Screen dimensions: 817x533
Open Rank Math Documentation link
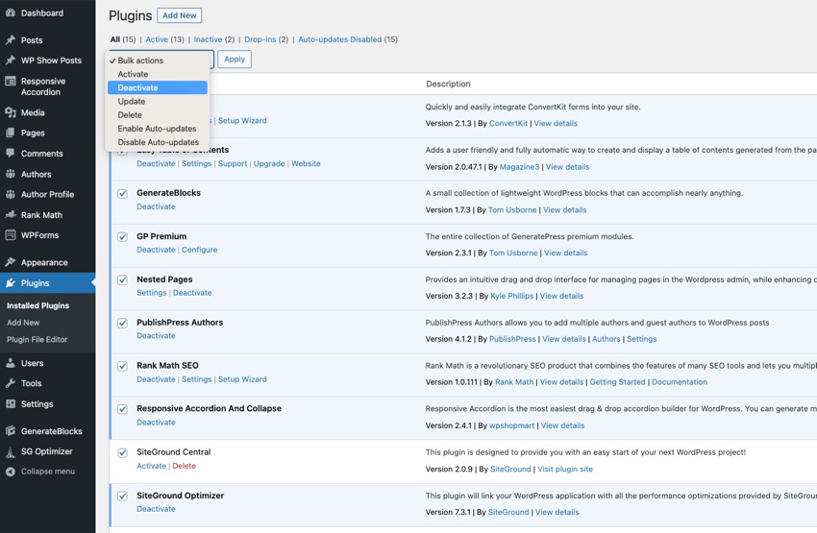(680, 382)
